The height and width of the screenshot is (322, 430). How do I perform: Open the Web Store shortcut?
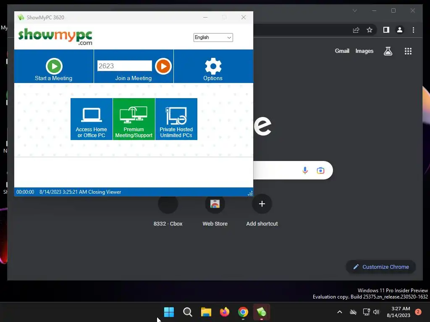215,211
